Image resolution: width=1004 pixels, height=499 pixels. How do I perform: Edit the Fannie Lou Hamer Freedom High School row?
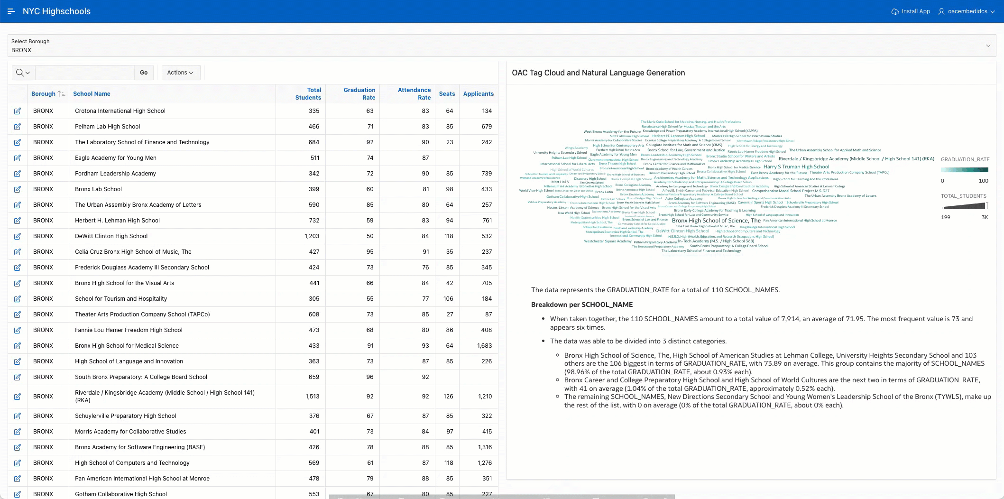click(18, 330)
